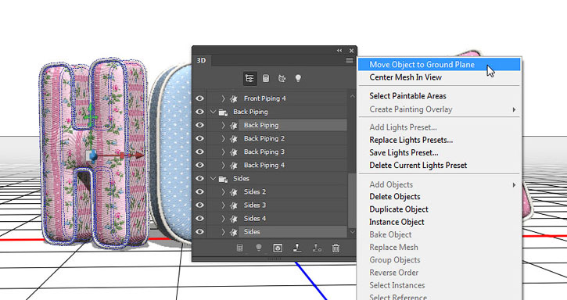Click the folder icon of Back Piping group
The height and width of the screenshot is (300, 567).
tap(223, 112)
